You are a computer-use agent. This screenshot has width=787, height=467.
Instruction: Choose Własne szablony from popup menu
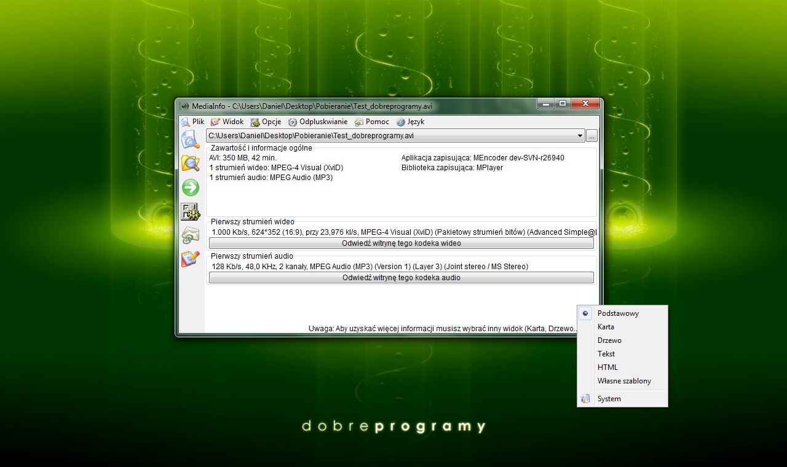[622, 381]
